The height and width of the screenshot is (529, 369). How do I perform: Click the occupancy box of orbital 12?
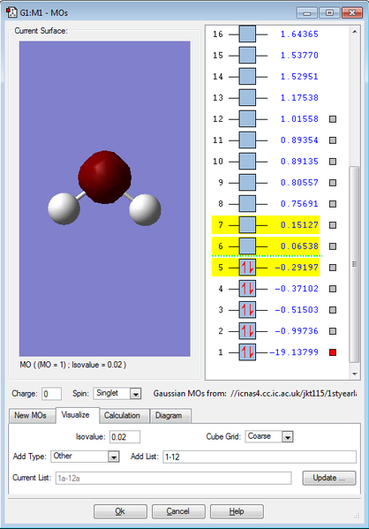coord(247,119)
